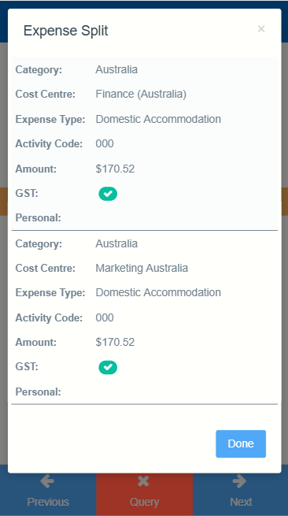Select the Next label in bottom bar

coord(241,502)
